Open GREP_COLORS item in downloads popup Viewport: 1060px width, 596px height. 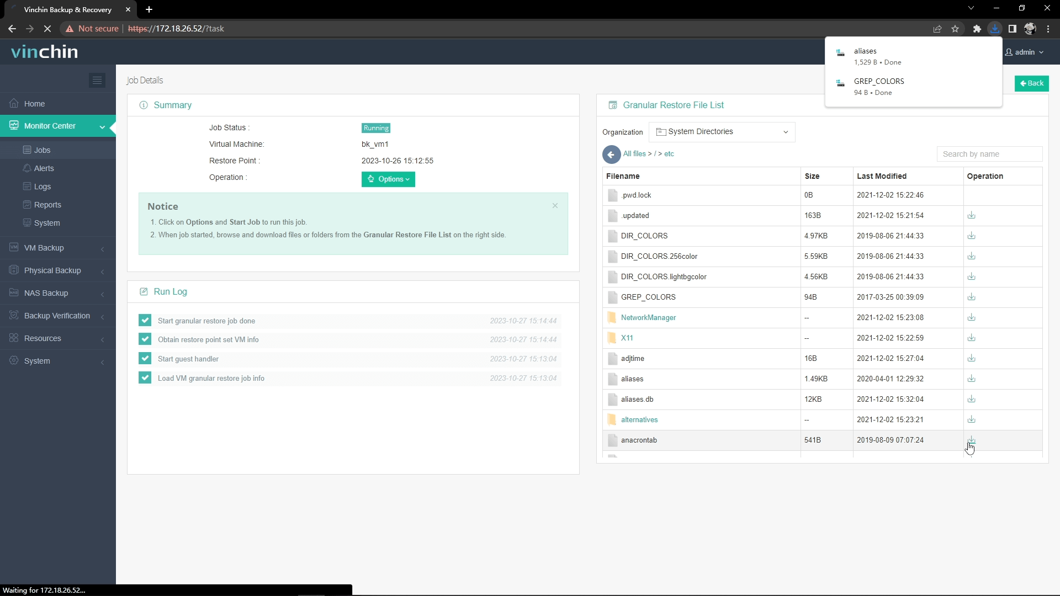(x=913, y=87)
